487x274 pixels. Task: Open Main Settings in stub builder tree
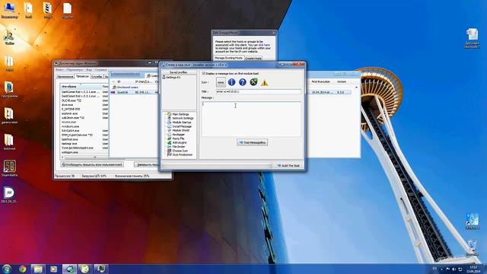(180, 114)
